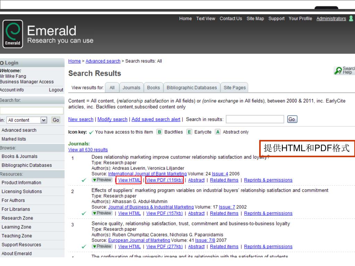Open For Authors in sidebar
Viewport: 355px width, 266px height.
click(13, 200)
